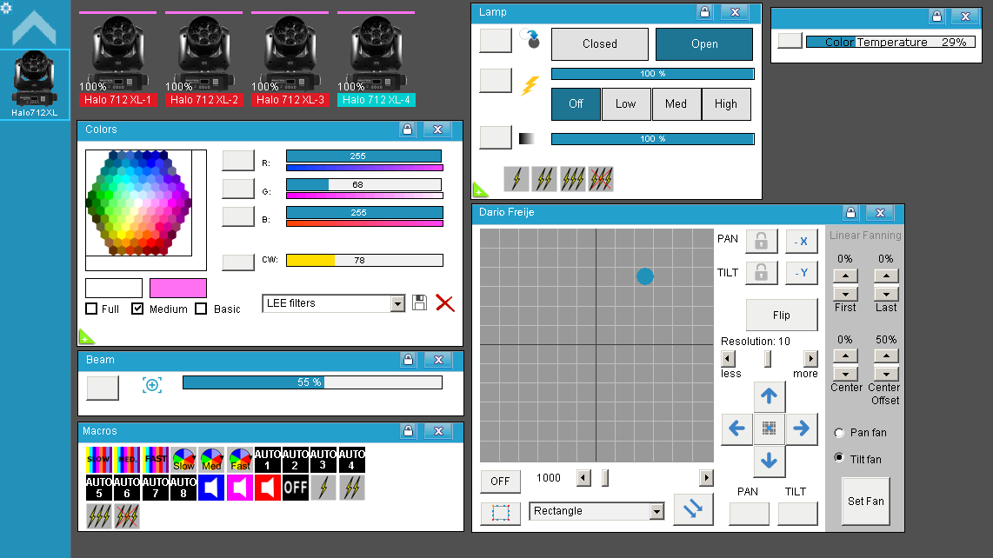Lock the Macros panel
This screenshot has width=993, height=558.
tap(409, 431)
